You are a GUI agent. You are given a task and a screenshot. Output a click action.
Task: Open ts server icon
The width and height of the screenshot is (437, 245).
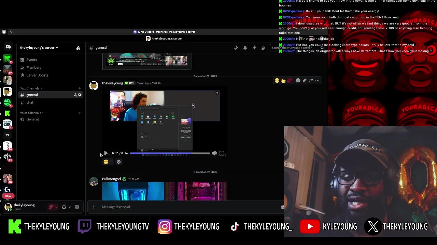(x=7, y=135)
